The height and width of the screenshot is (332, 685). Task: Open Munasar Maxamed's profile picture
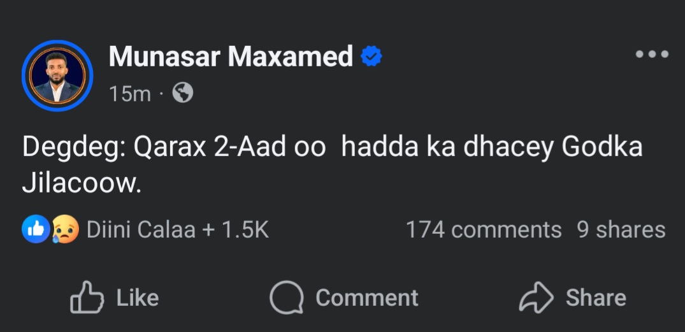(57, 76)
